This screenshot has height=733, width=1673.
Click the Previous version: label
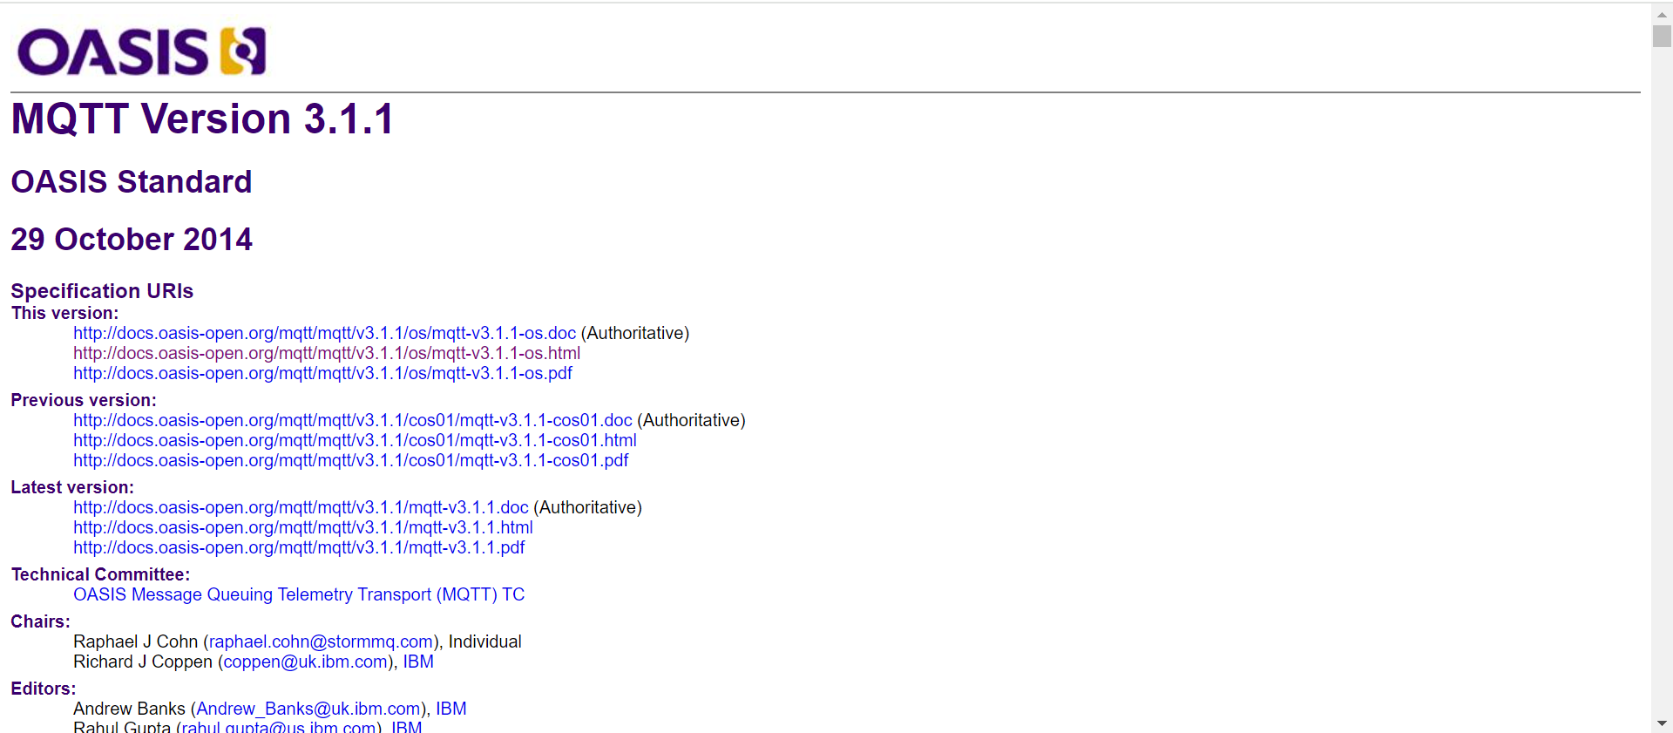point(84,400)
